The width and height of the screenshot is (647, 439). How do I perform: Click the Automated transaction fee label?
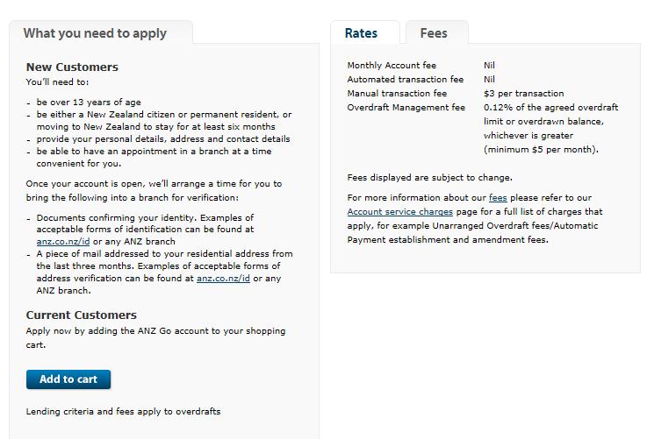pyautogui.click(x=405, y=80)
